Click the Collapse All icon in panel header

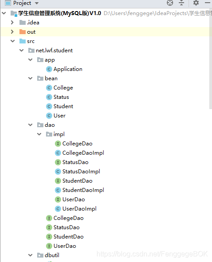181,3
